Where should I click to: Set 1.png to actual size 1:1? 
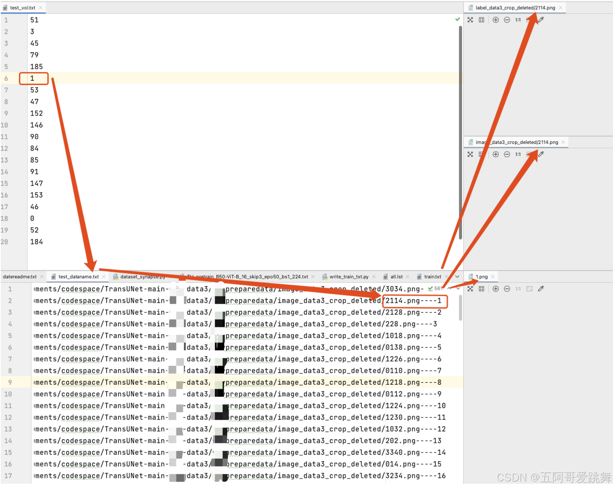(x=518, y=288)
